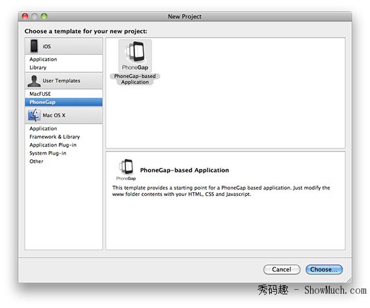This screenshot has height=308, width=370.
Task: Select PhoneGap under User Templates
Action: (x=64, y=102)
